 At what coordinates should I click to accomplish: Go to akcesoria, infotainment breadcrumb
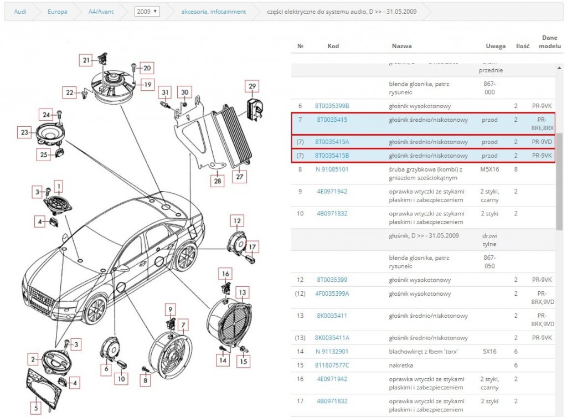click(213, 12)
